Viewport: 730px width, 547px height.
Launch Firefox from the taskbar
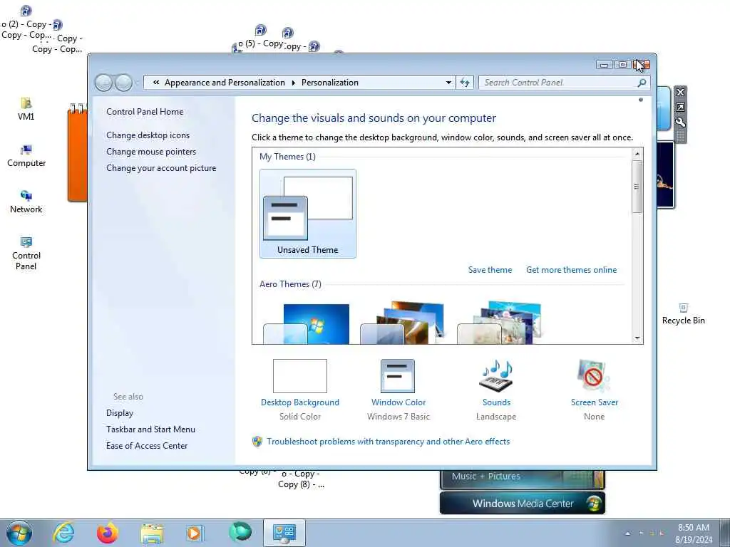click(x=107, y=533)
